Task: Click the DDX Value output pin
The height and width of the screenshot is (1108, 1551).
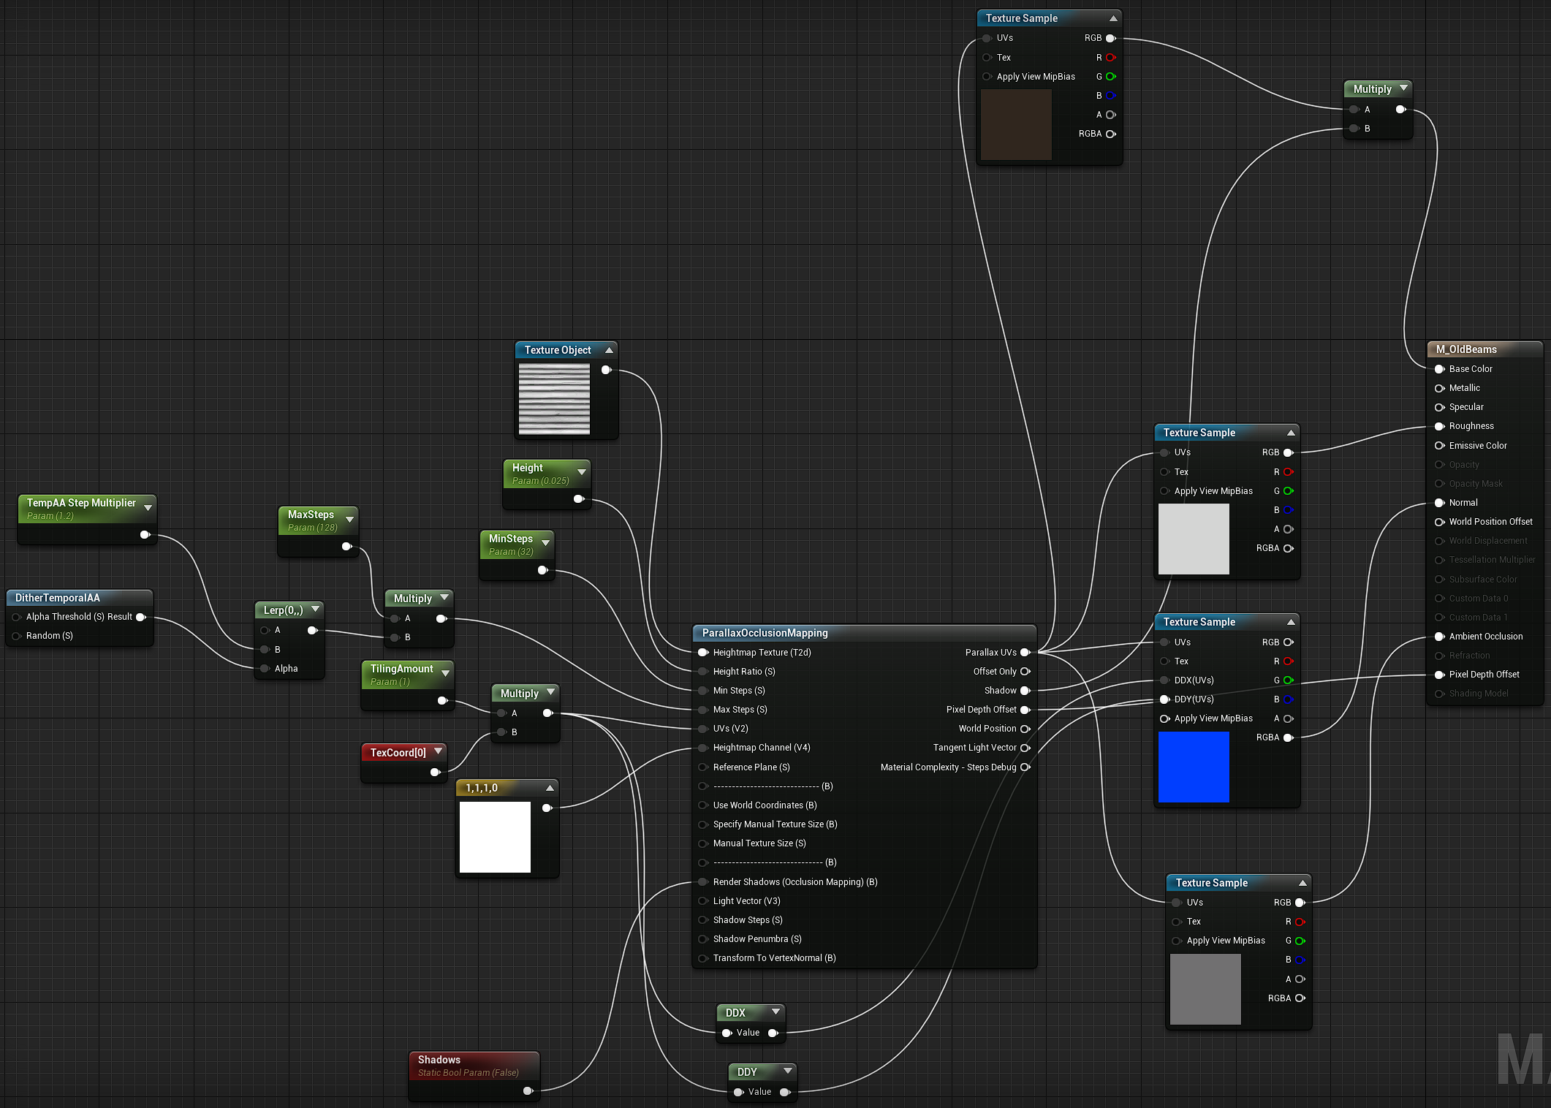Action: tap(773, 1033)
